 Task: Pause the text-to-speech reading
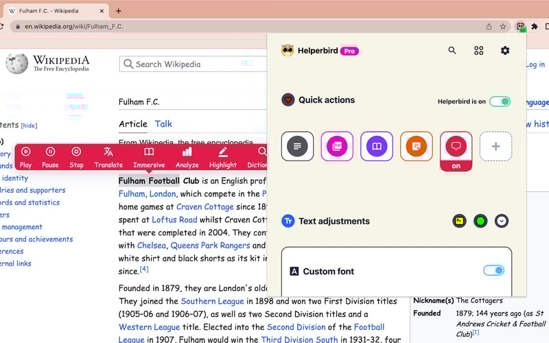(x=50, y=157)
